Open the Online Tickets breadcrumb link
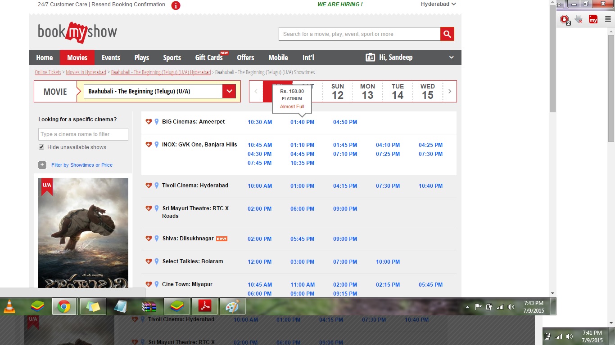Screen dimensions: 615x345 (48, 72)
